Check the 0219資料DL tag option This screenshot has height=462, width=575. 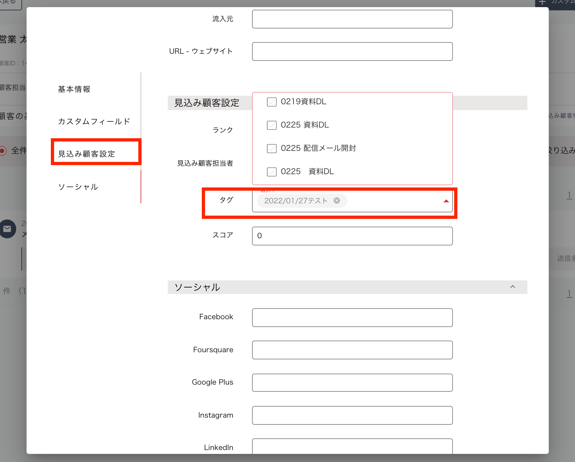coord(271,102)
